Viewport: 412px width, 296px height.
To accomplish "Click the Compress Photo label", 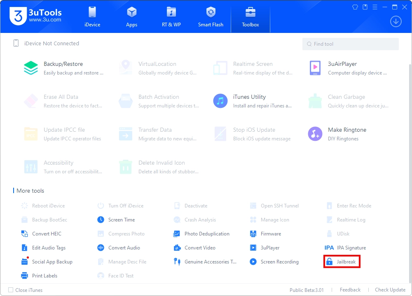I will (x=126, y=233).
